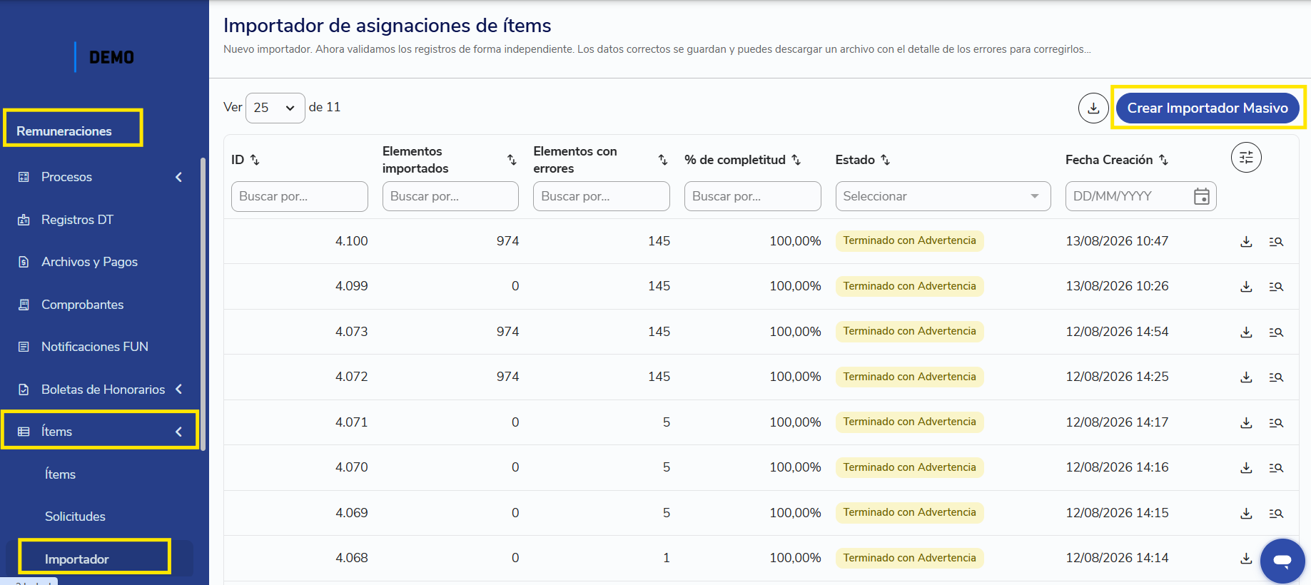Open the Estado Seleccionar dropdown
The image size is (1311, 585).
tap(943, 196)
